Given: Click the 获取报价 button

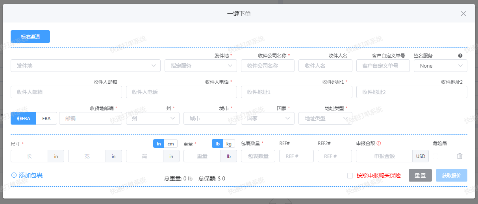Looking at the screenshot, I should [451, 175].
